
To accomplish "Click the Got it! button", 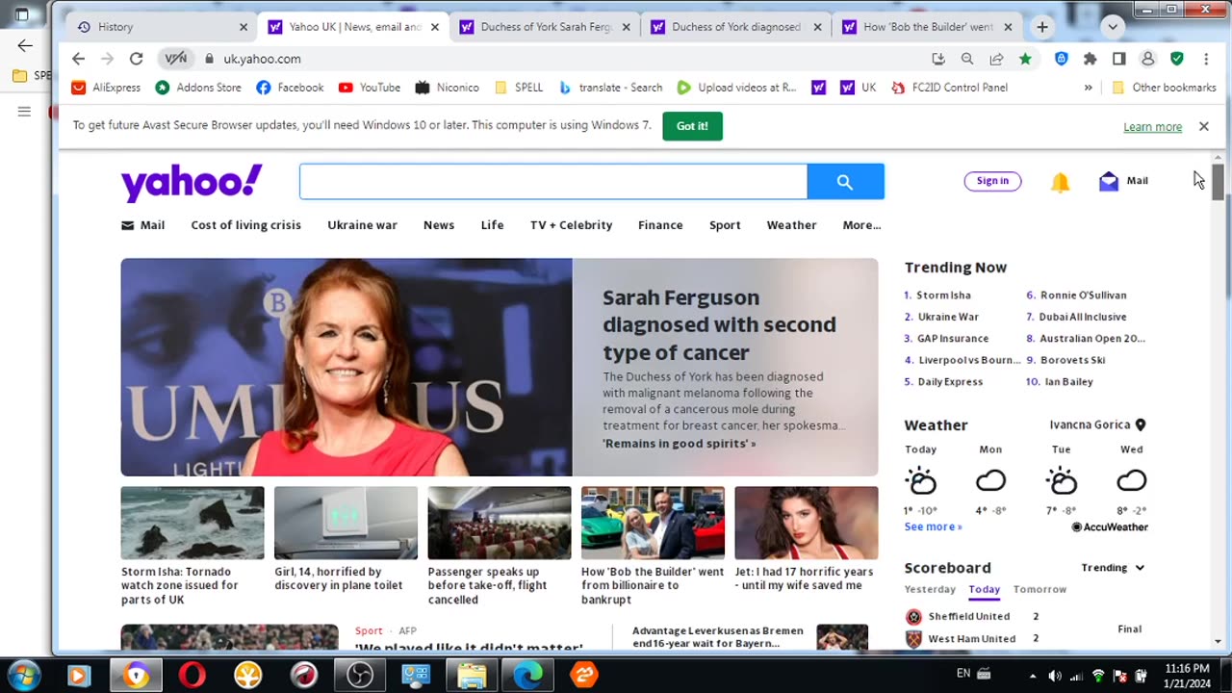I will click(x=692, y=126).
